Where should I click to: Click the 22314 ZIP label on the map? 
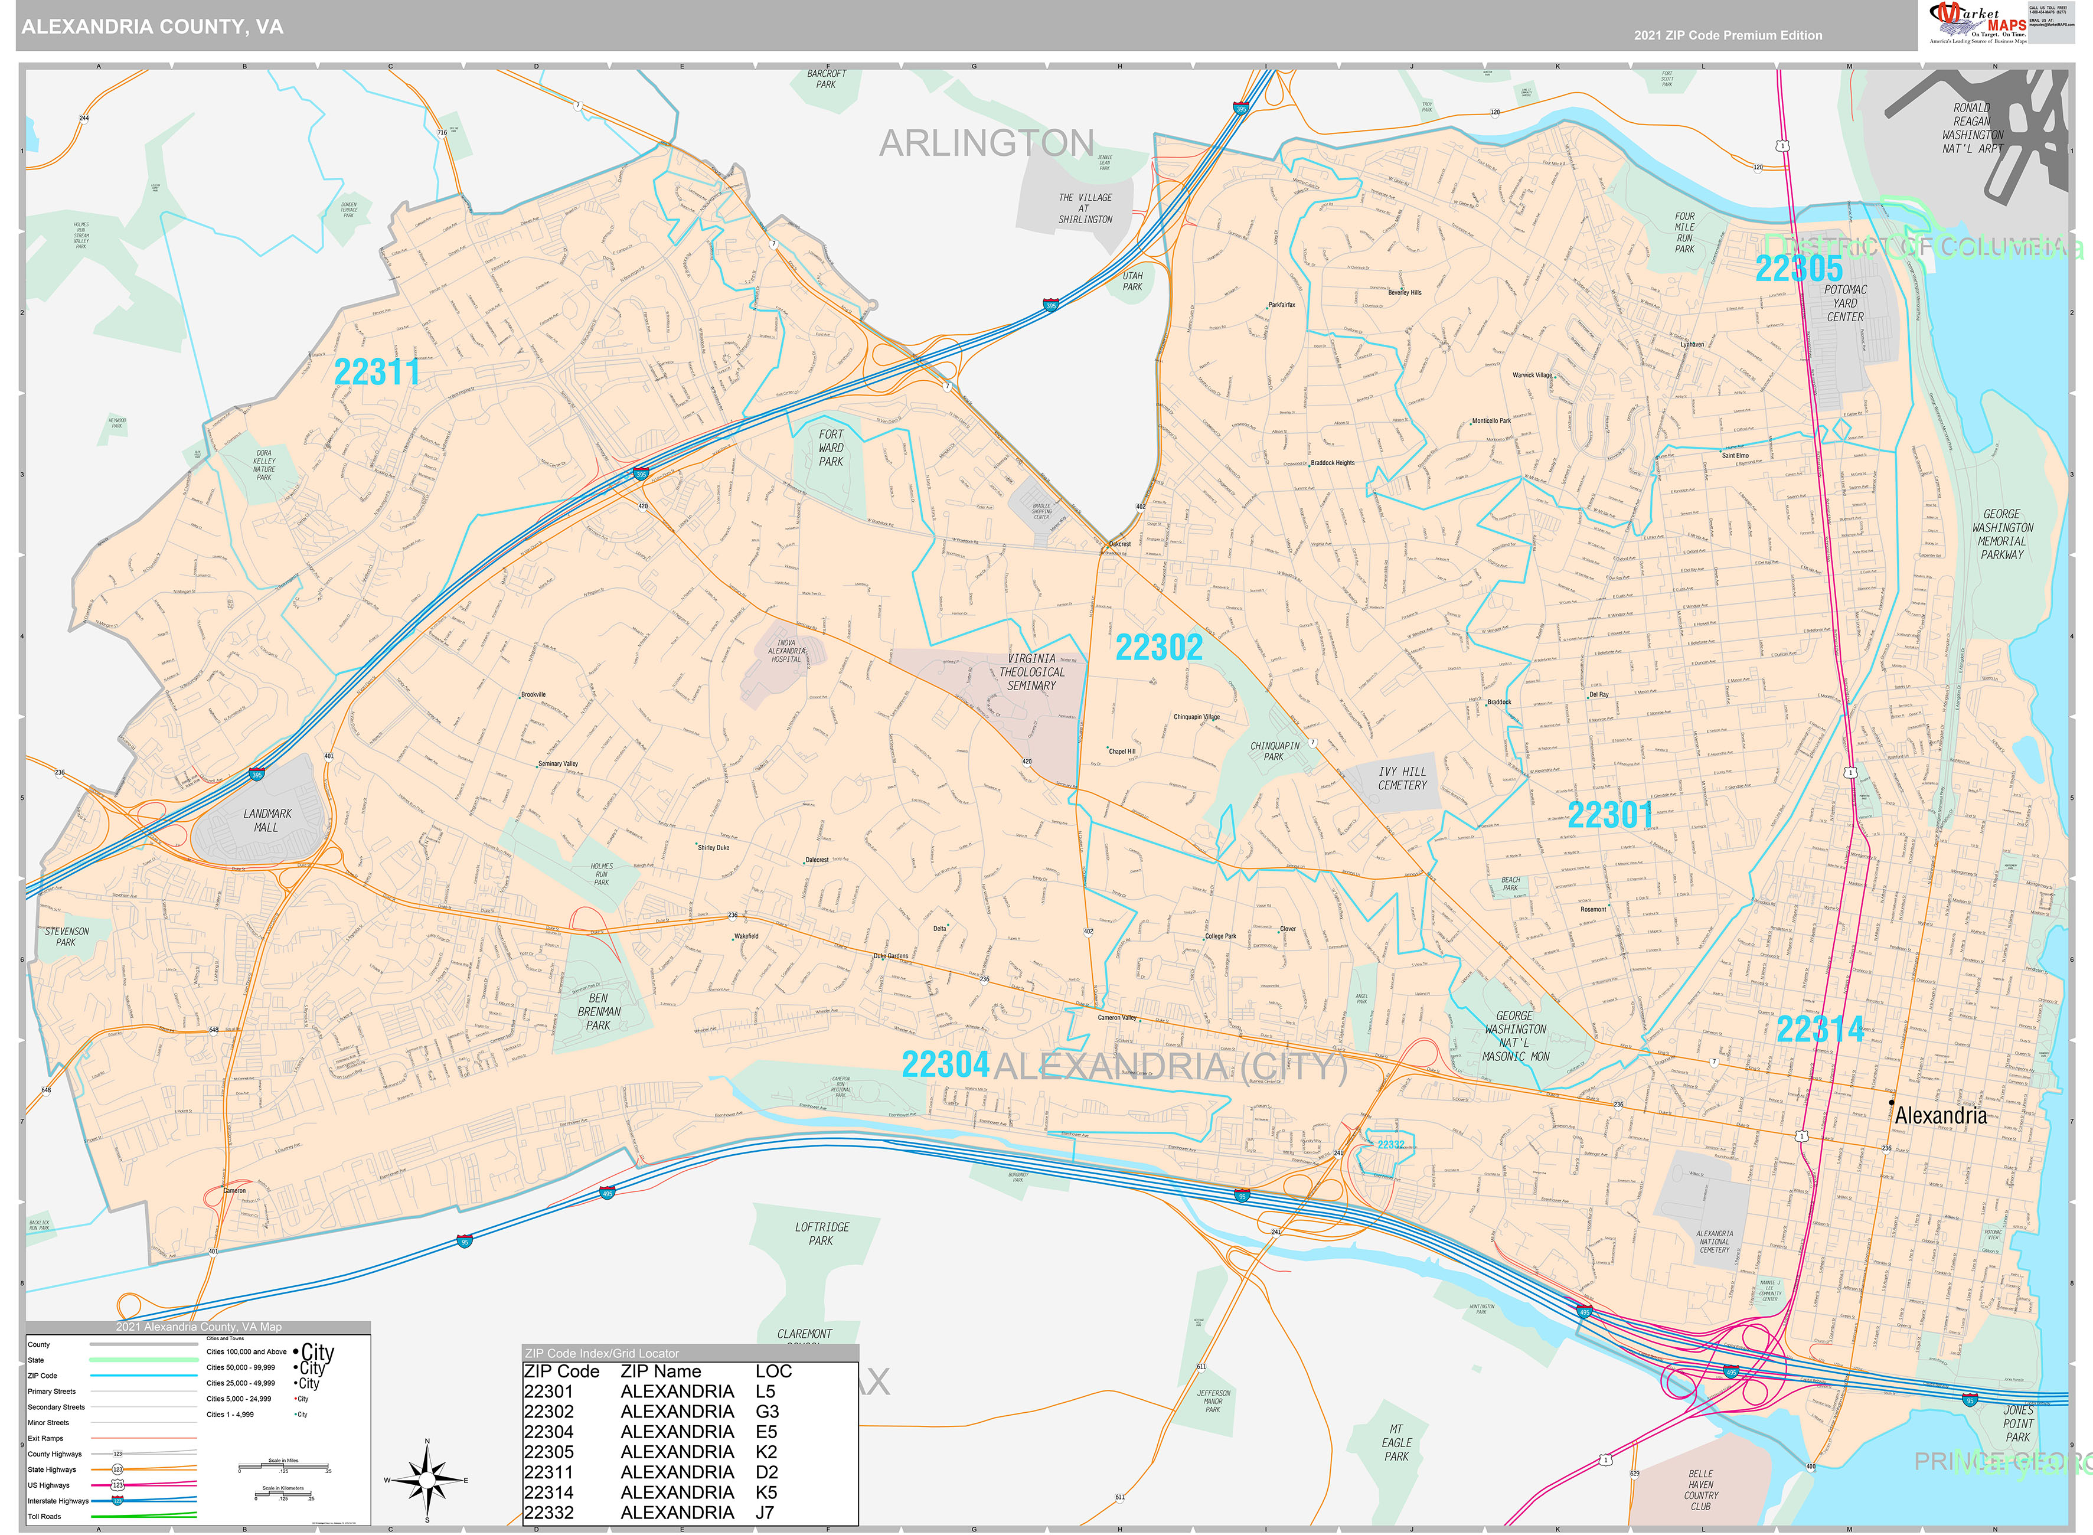tap(1820, 1028)
